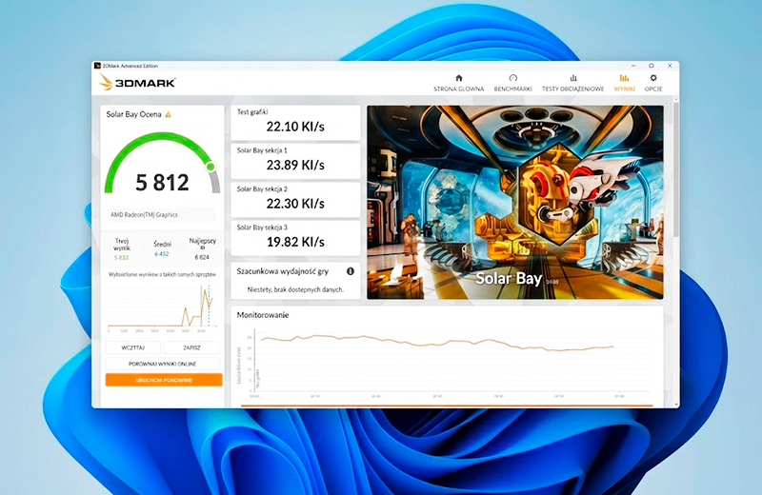Click the orange URUCHOM PONOWNIE button
Screen dimensions: 762x495
coord(163,379)
